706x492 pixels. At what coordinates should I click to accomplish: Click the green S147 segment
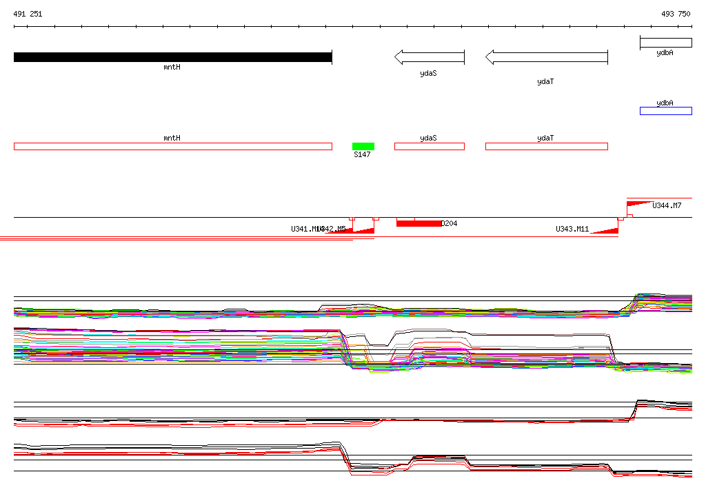[x=363, y=146]
